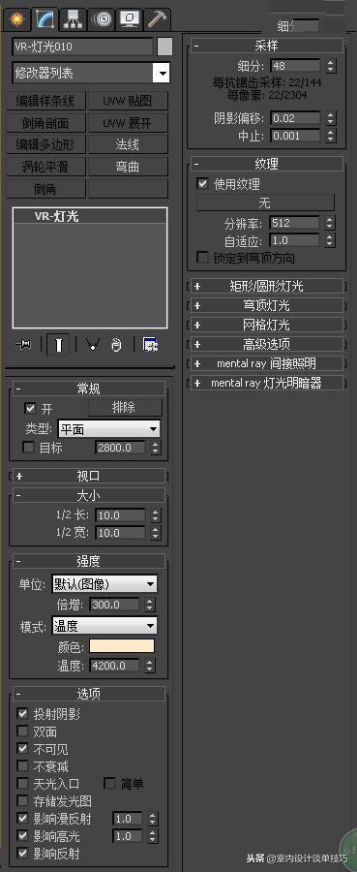
Task: Toggle the 影响高光 checkbox
Action: [x=23, y=836]
